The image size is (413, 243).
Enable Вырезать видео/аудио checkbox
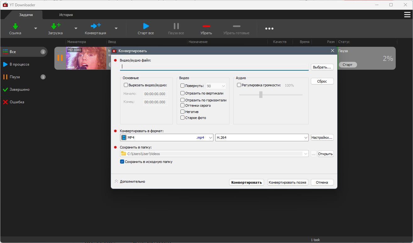coord(126,85)
